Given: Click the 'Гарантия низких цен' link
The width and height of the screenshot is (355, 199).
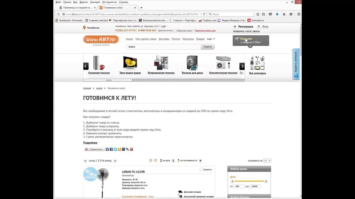Looking at the screenshot, I should click(x=205, y=31).
